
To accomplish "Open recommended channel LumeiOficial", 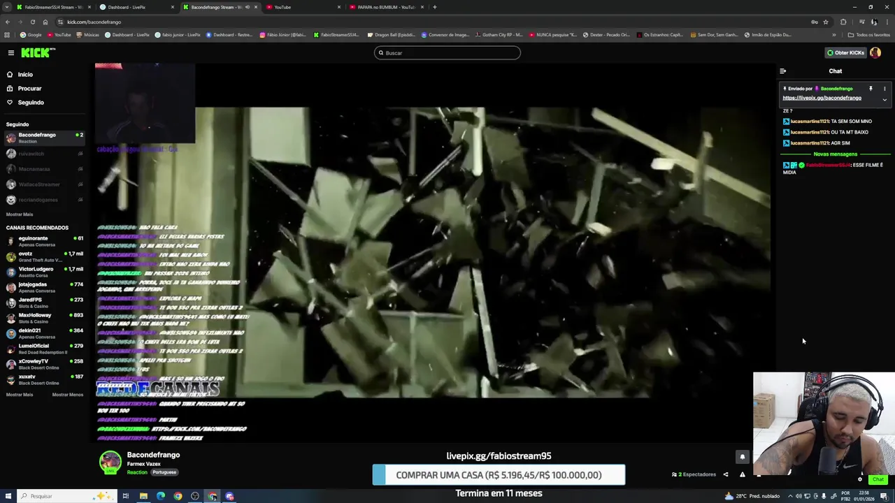I will (43, 349).
